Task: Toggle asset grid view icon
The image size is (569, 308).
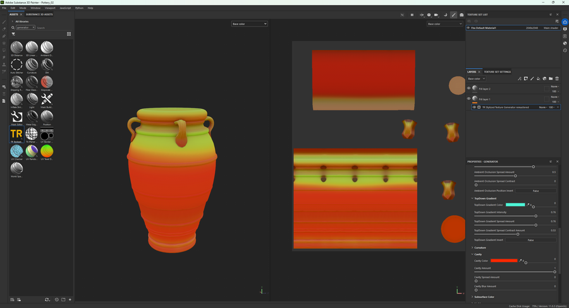Action: 69,34
